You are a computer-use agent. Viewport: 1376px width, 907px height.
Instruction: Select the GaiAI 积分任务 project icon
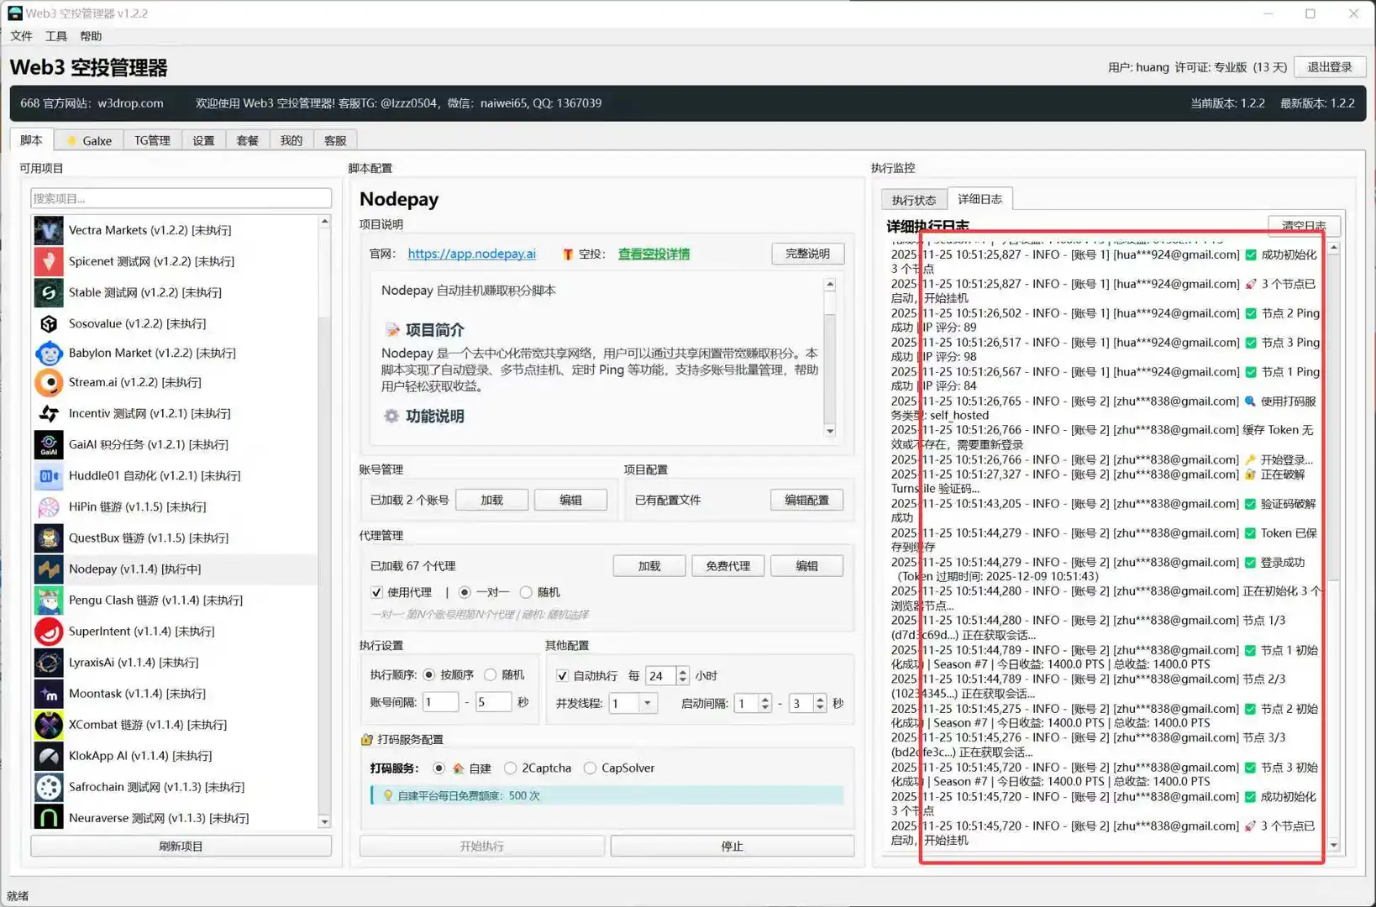pos(49,444)
